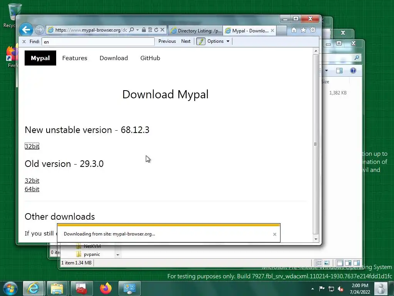Toggle the Compatibility View icon in address bar

click(150, 30)
